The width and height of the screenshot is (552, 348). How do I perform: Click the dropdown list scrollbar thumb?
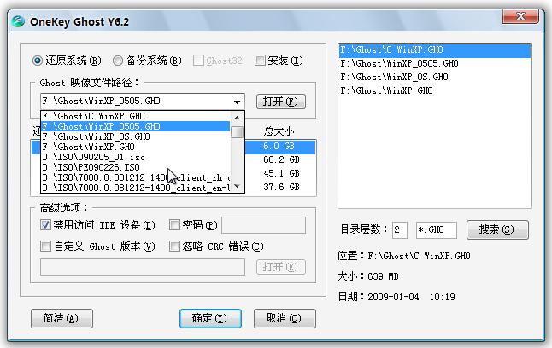(238, 132)
